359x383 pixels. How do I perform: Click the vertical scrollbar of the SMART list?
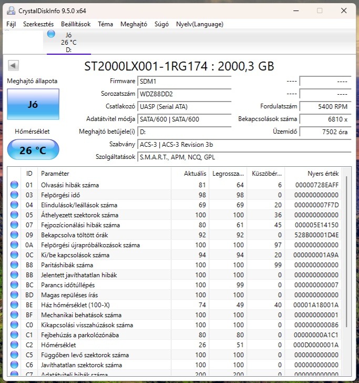click(x=346, y=251)
